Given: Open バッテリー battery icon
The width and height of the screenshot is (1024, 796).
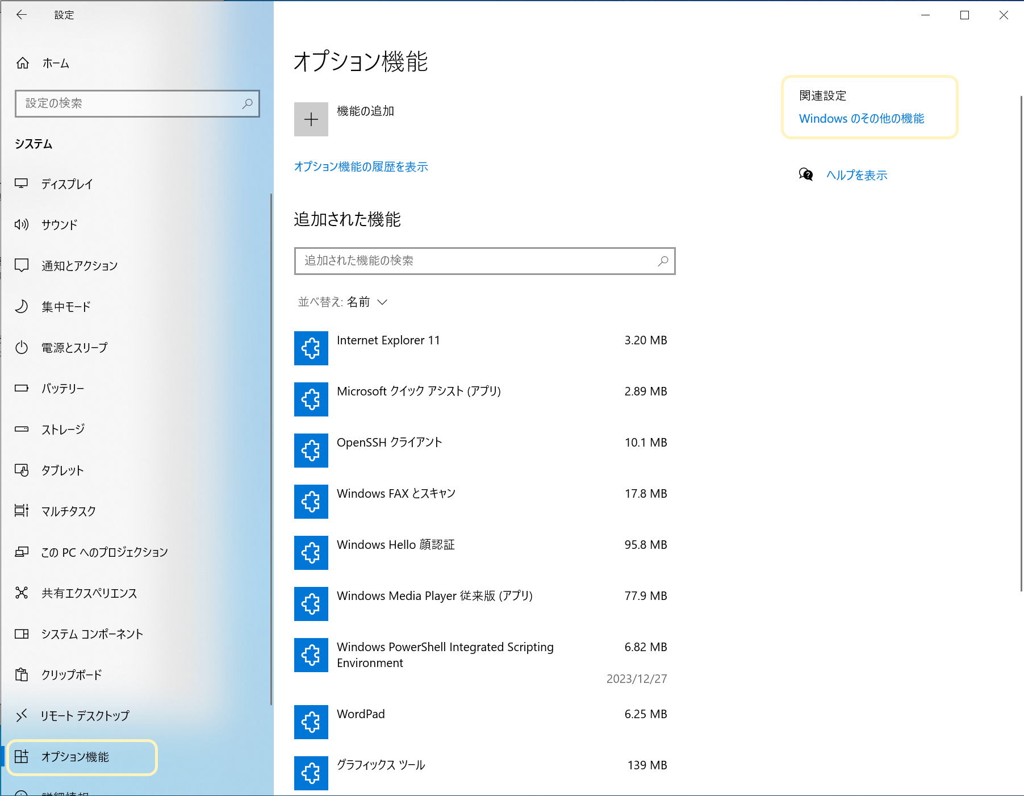Looking at the screenshot, I should 22,388.
